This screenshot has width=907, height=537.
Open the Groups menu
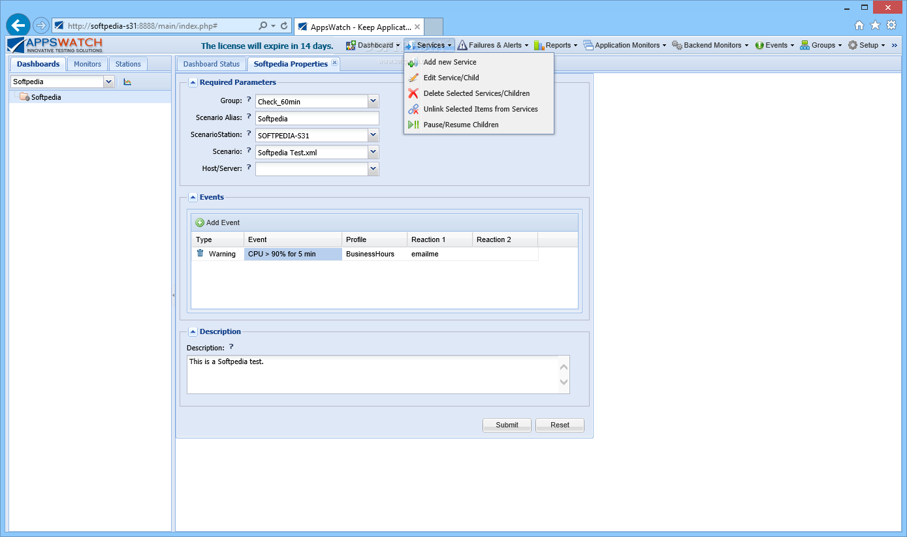click(821, 45)
